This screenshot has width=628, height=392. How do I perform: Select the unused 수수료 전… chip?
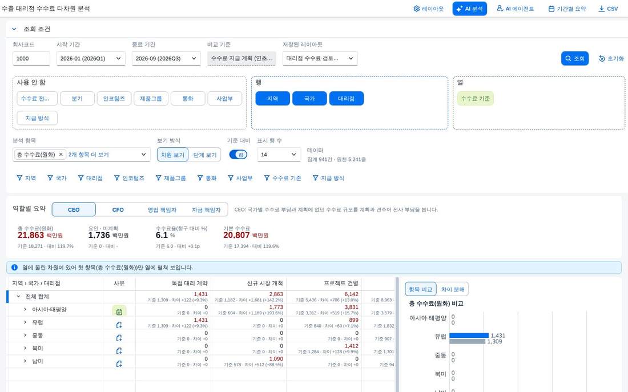(x=37, y=99)
